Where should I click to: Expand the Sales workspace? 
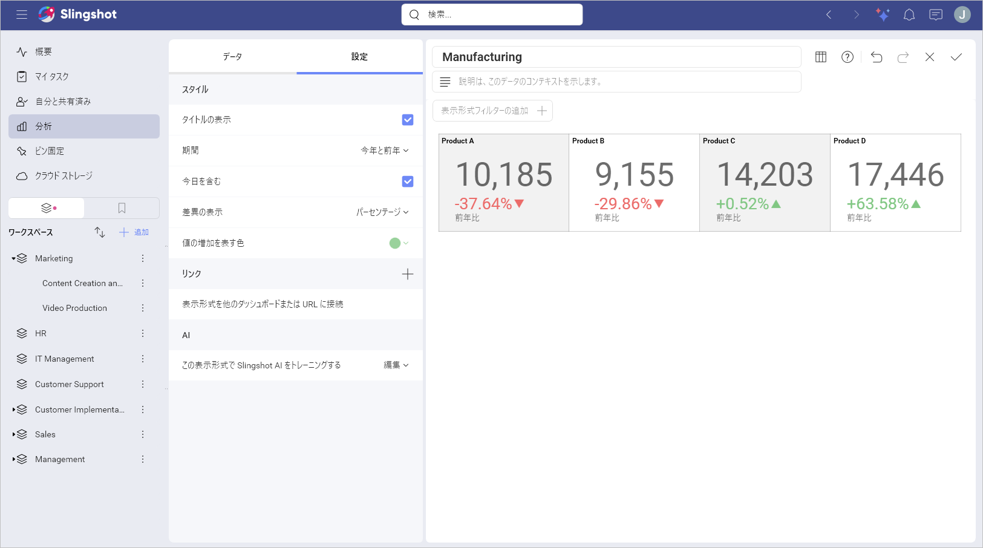tap(13, 434)
